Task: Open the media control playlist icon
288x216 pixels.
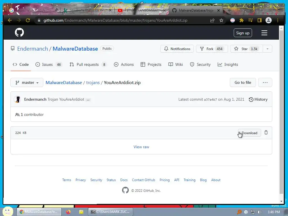Action: coord(250,20)
